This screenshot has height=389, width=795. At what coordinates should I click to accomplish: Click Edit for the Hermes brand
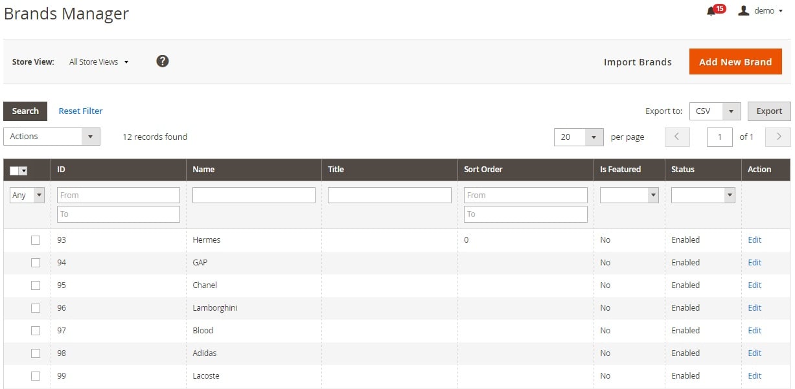(754, 239)
